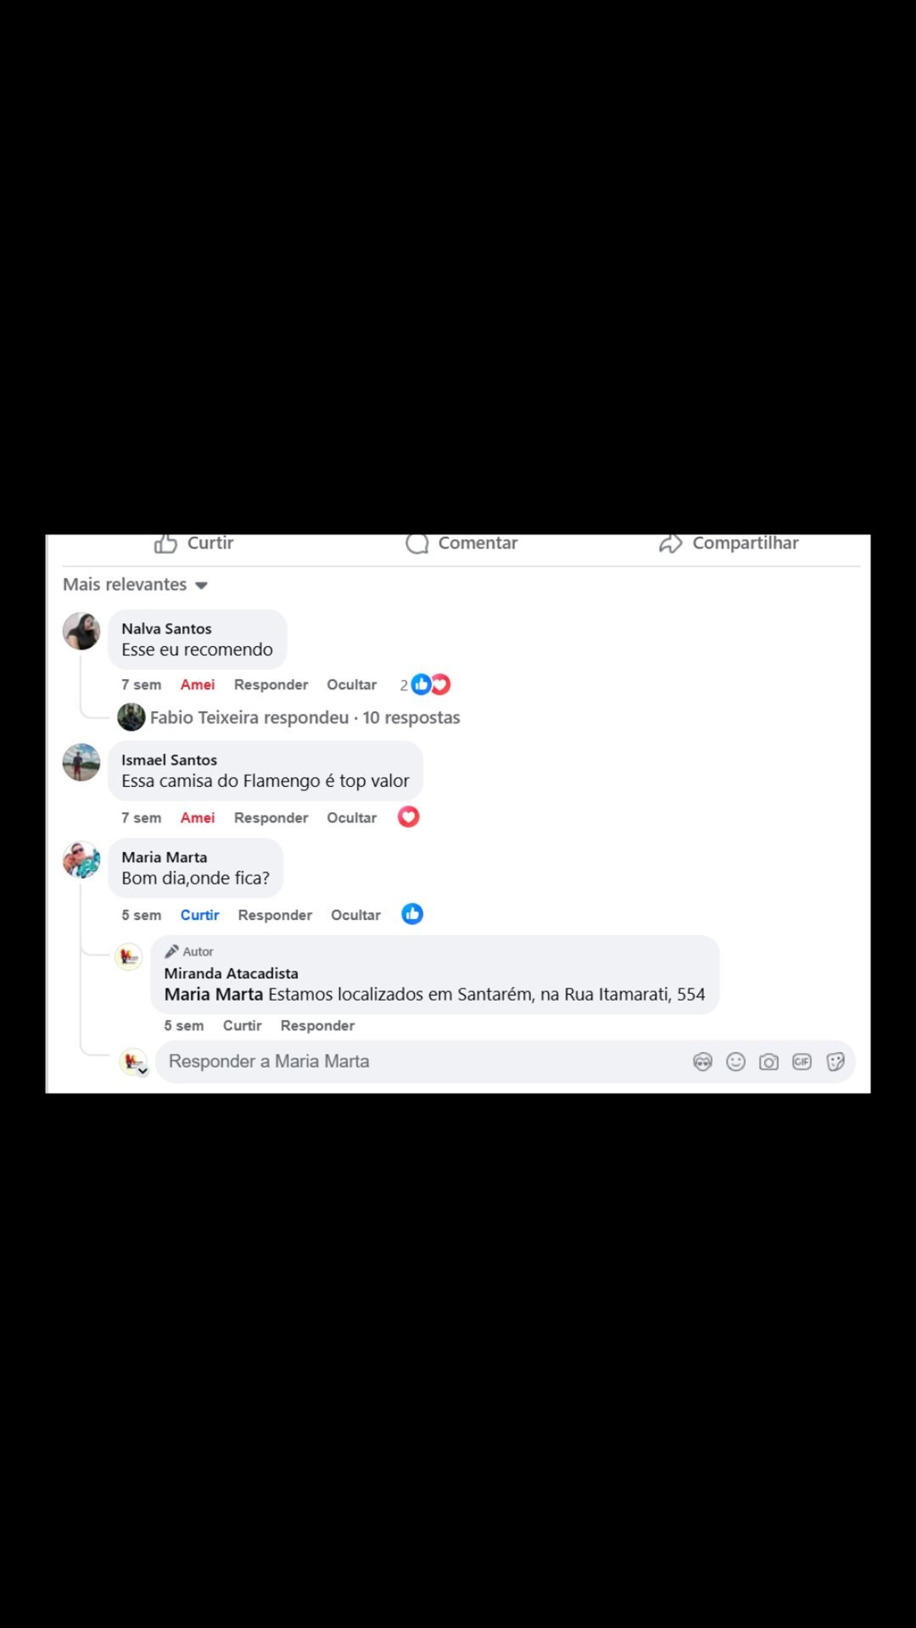Image resolution: width=916 pixels, height=1628 pixels.
Task: Focus the Responder a Maria Marta field
Action: pos(424,1062)
